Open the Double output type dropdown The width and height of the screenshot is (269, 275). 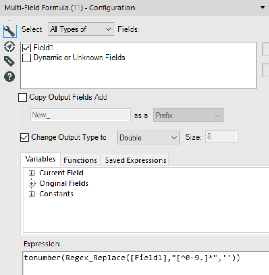pos(148,137)
